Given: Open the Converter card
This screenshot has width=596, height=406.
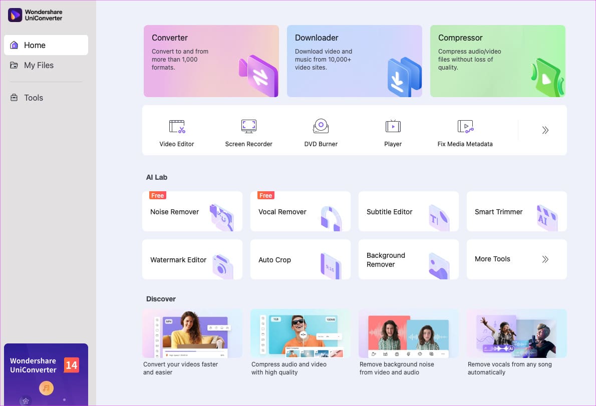Looking at the screenshot, I should pos(211,61).
